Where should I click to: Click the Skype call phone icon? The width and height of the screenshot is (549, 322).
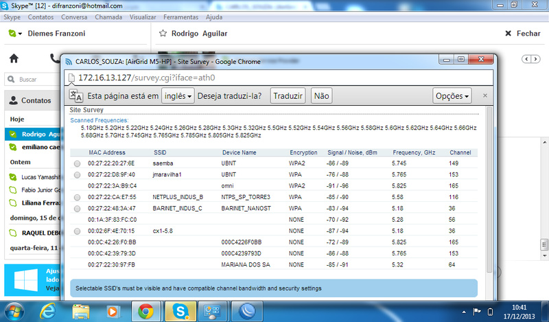coord(55,58)
